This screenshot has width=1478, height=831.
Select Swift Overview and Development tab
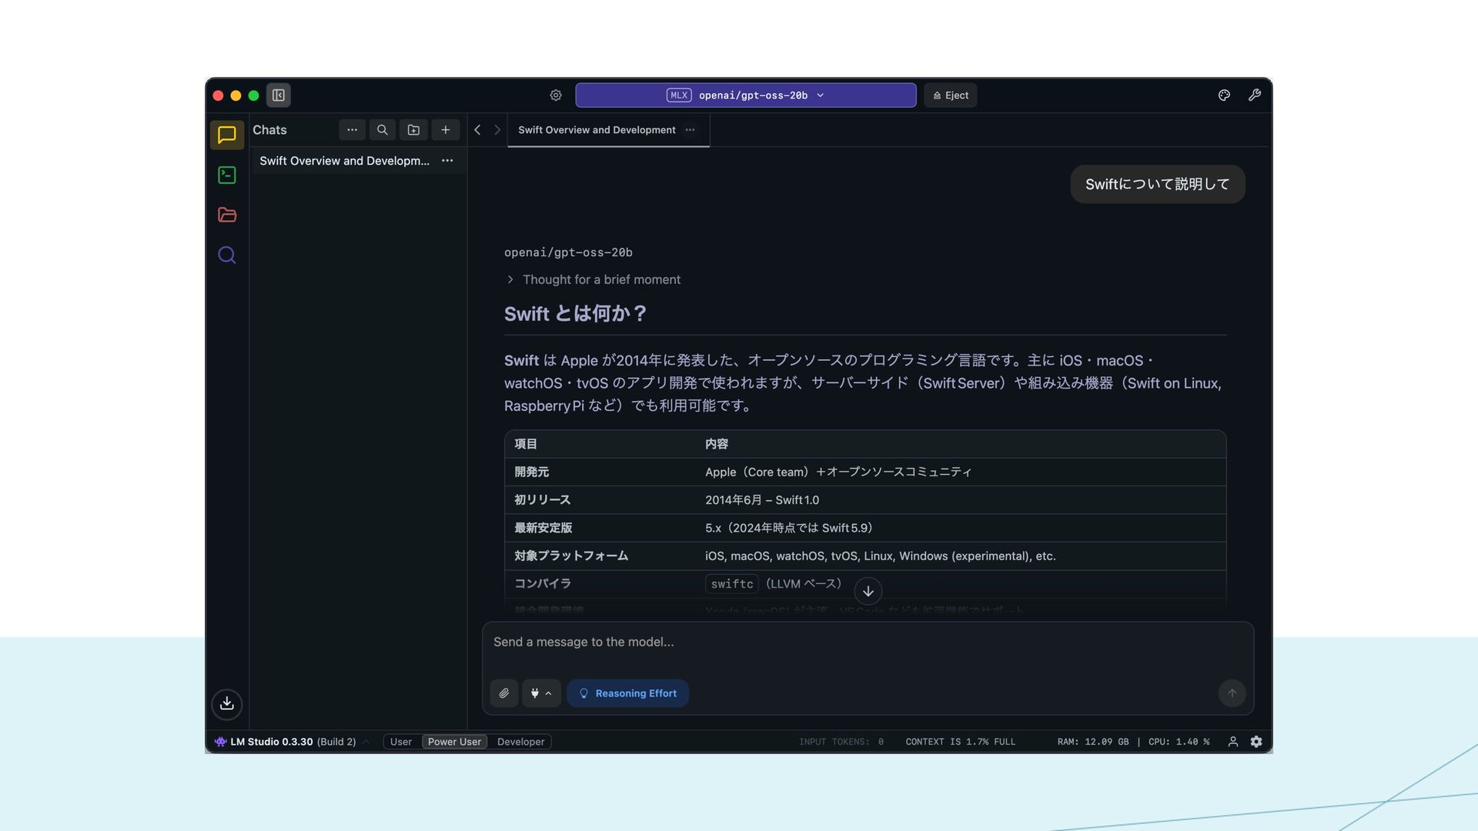click(597, 130)
